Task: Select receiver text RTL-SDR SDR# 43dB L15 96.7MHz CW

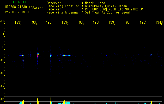Action: coord(114,9)
